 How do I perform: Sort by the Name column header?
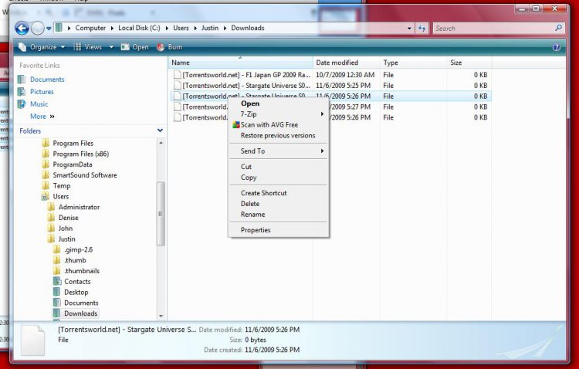(240, 63)
